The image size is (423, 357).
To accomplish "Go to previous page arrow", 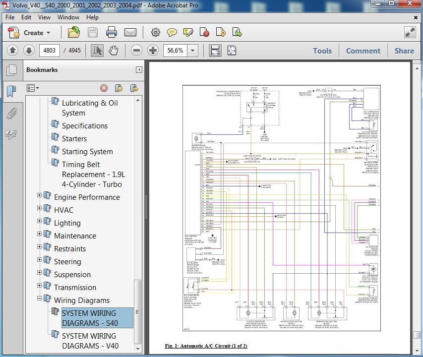I will click(12, 51).
